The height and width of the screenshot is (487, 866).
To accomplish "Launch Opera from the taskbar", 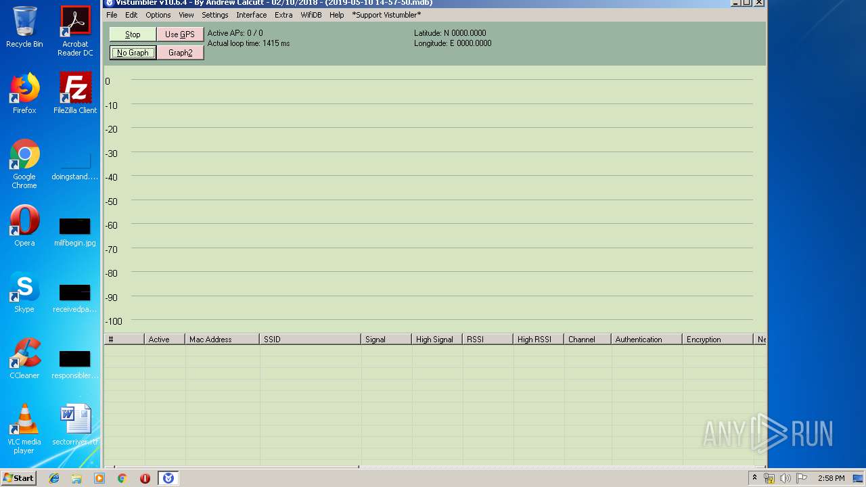I will coord(145,478).
